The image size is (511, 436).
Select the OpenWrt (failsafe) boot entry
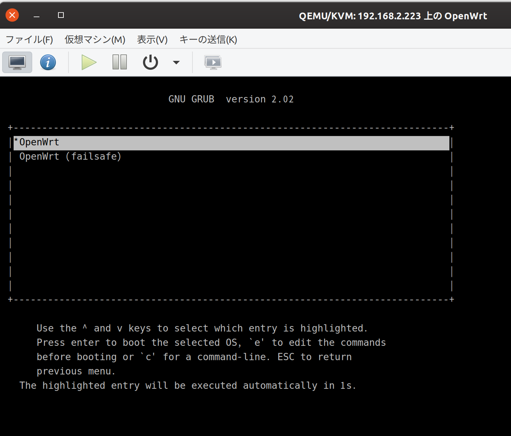click(71, 157)
